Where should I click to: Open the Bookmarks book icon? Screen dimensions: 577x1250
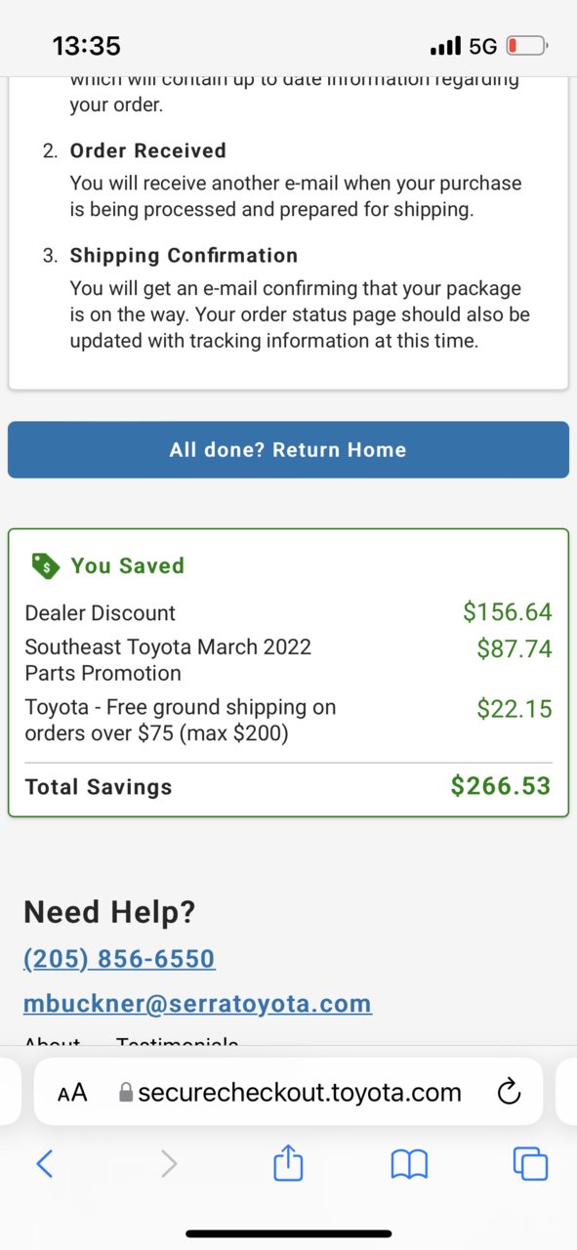409,1163
